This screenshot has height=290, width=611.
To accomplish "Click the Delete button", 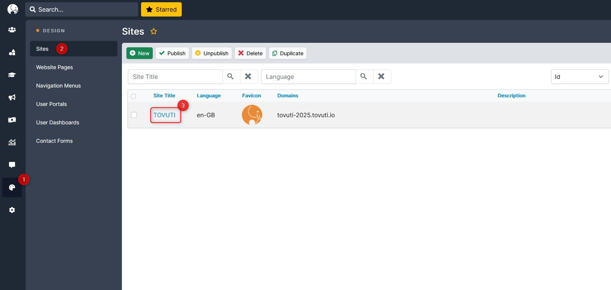I will pos(251,53).
